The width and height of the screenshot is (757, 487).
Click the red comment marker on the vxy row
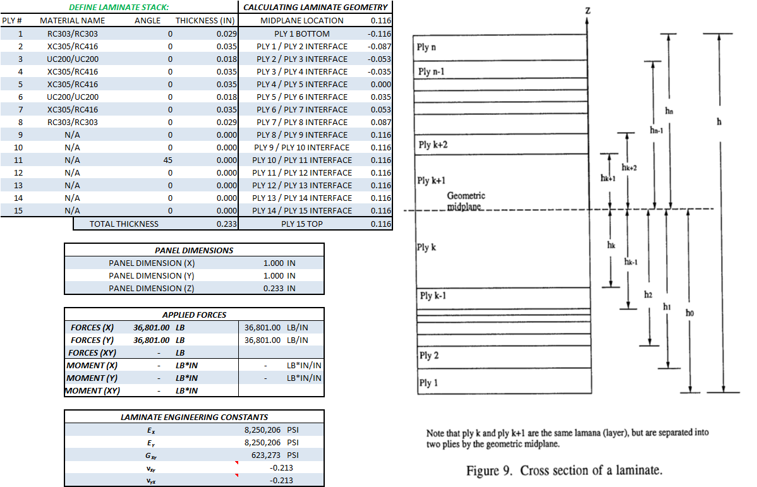(x=236, y=463)
